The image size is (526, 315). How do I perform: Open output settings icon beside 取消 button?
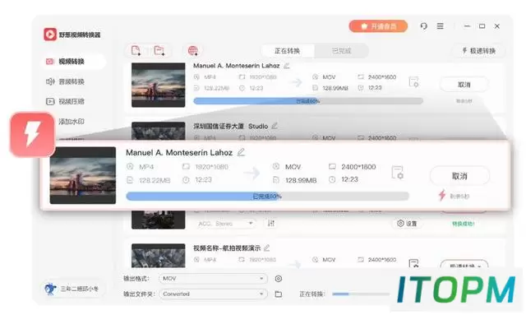point(398,173)
